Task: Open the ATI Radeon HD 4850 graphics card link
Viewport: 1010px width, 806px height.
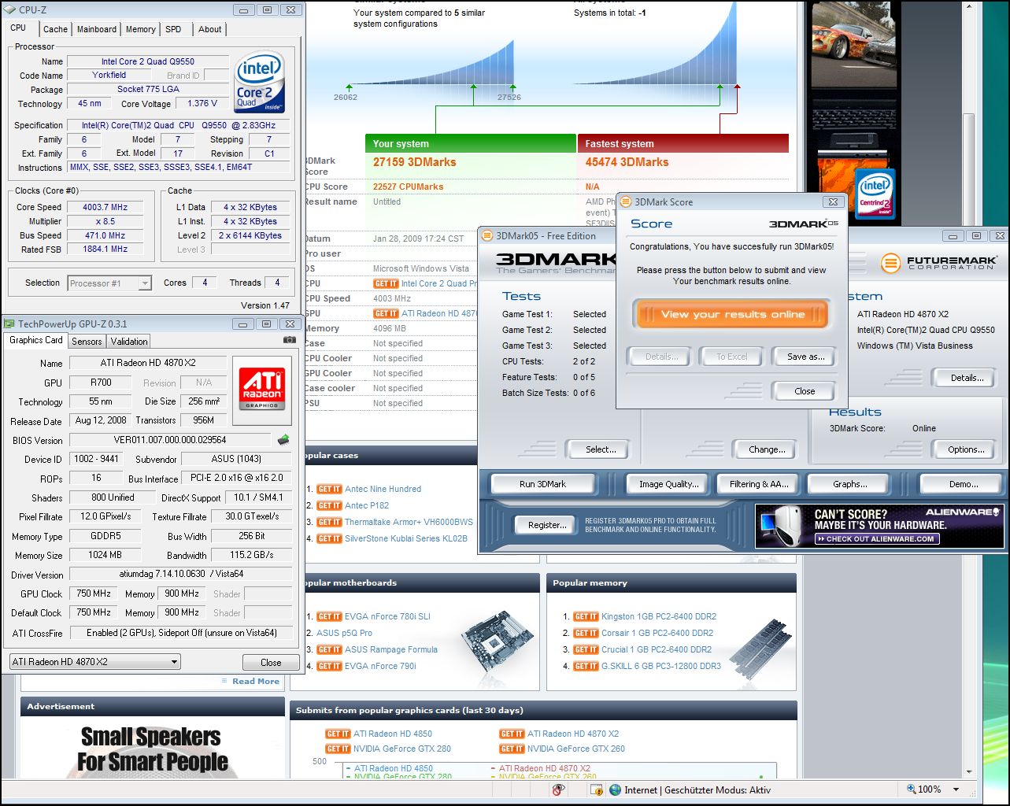Action: click(393, 734)
